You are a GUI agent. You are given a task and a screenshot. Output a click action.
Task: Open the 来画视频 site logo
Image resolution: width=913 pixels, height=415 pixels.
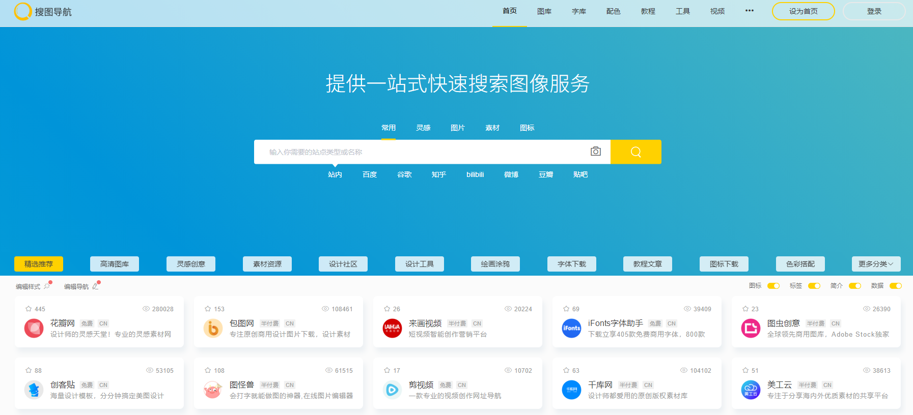pyautogui.click(x=393, y=328)
